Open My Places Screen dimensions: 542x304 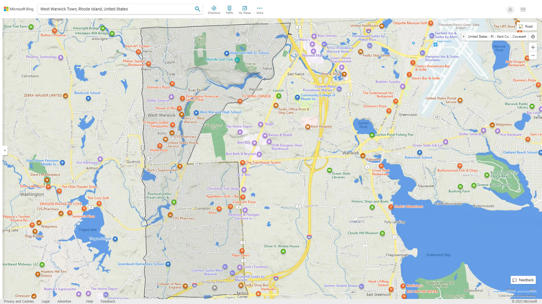tap(244, 10)
